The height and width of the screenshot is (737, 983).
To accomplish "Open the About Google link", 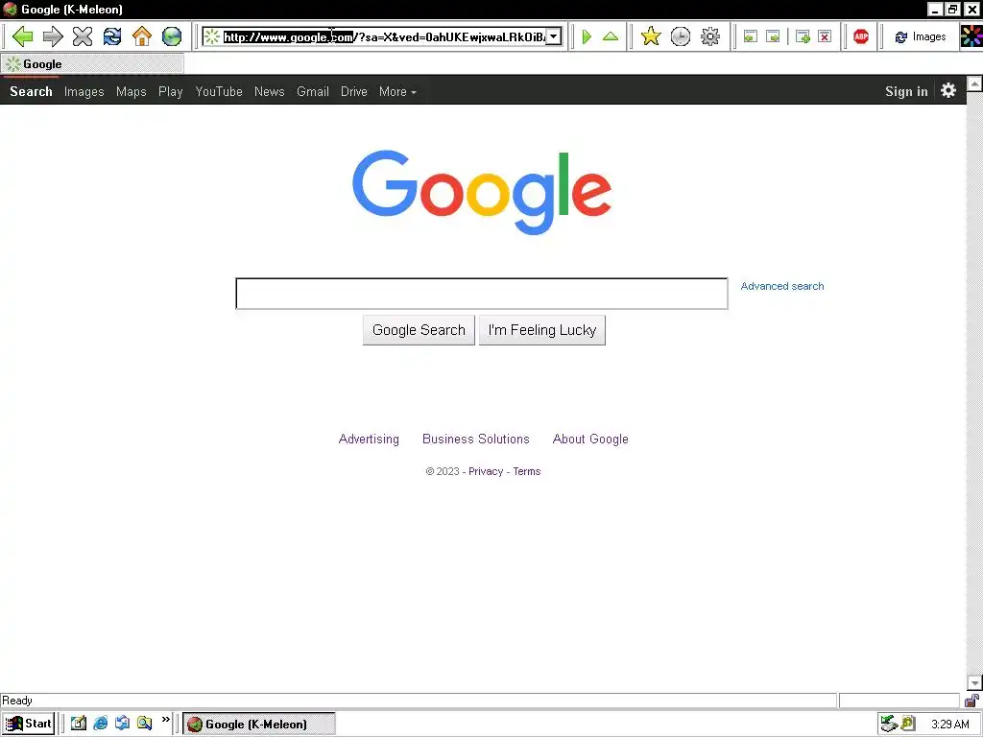I will pyautogui.click(x=590, y=440).
